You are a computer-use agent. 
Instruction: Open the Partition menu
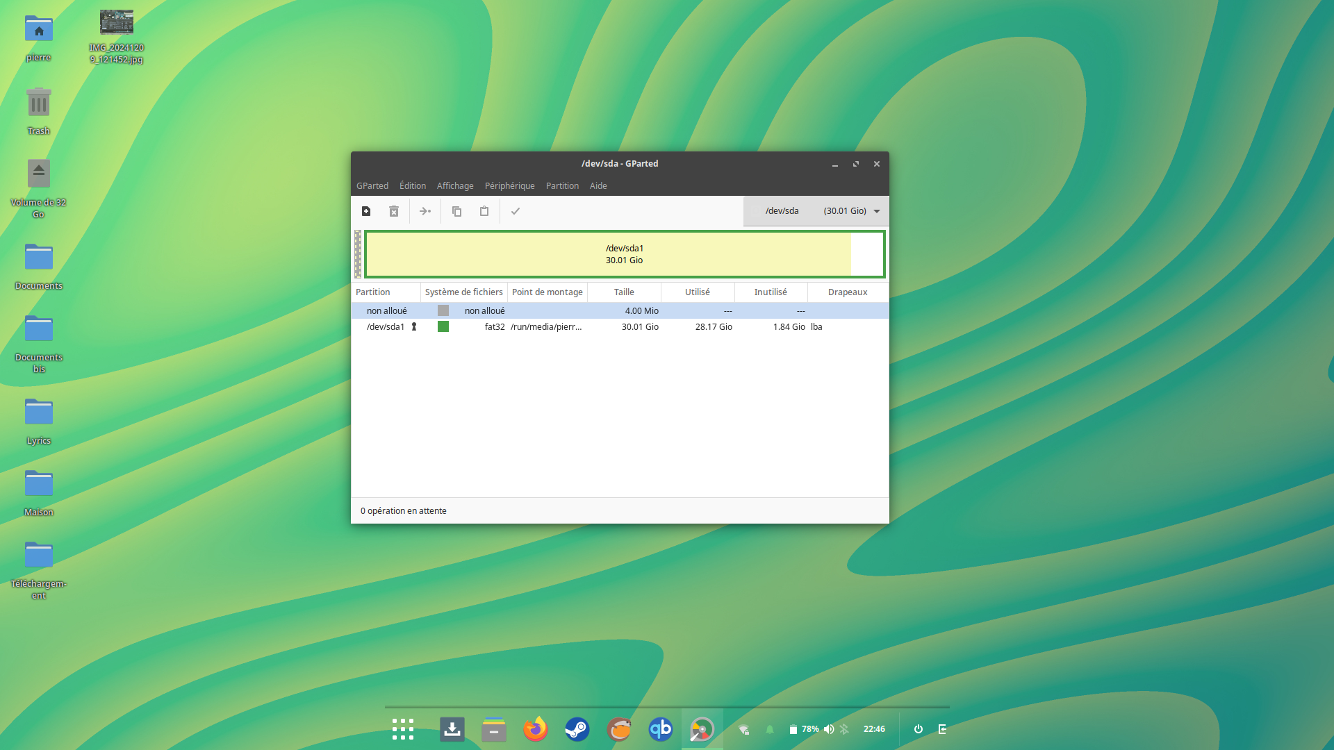click(562, 185)
